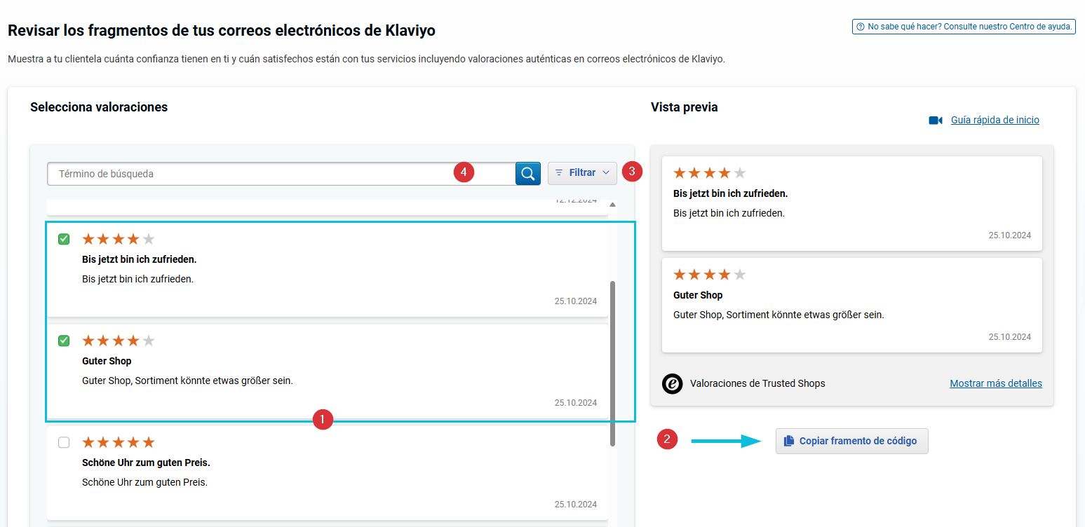
Task: Click the review list scrollbar thumb
Action: 612,363
